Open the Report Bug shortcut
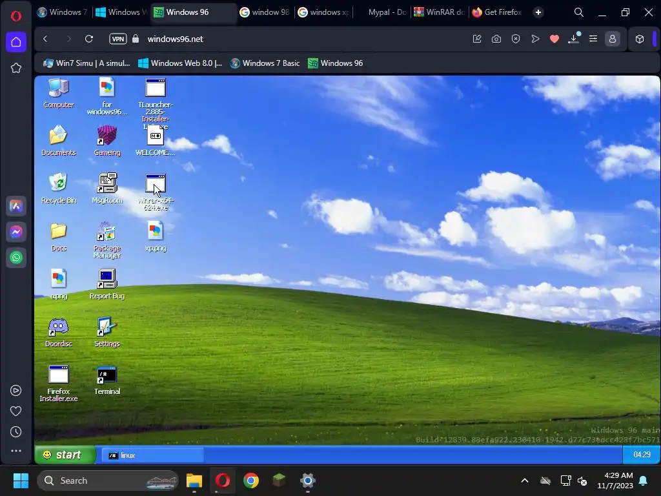The image size is (661, 496). pyautogui.click(x=107, y=284)
